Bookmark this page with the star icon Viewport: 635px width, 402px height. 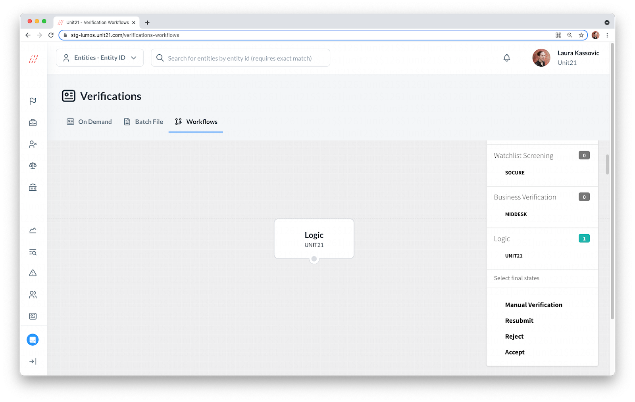pos(581,35)
